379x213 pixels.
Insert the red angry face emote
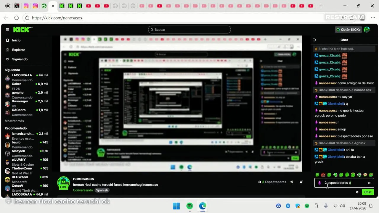[323, 175]
